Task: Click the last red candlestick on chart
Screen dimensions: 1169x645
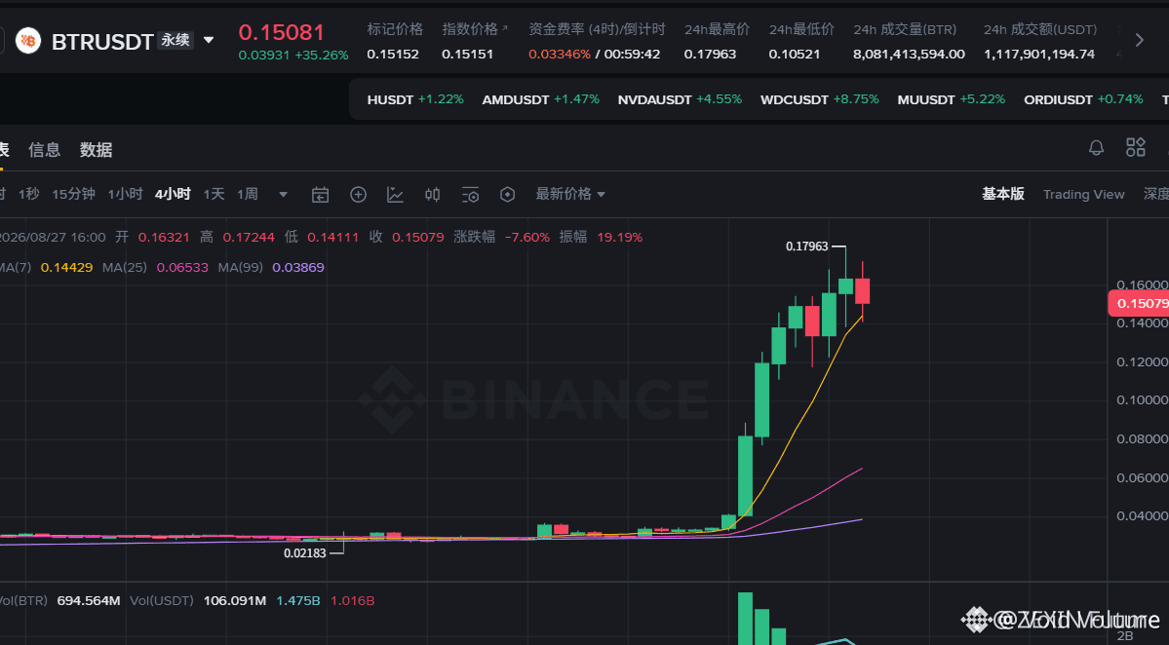Action: point(863,290)
